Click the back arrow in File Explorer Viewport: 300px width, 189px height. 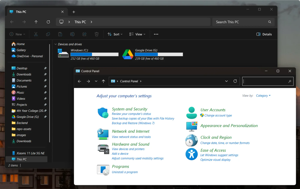[x=12, y=22]
